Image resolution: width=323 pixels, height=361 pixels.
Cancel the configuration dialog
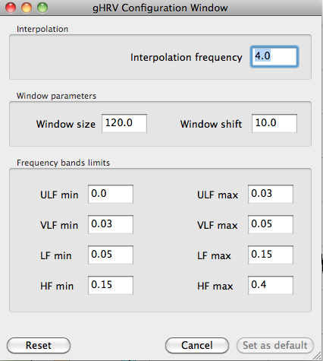[x=197, y=345]
